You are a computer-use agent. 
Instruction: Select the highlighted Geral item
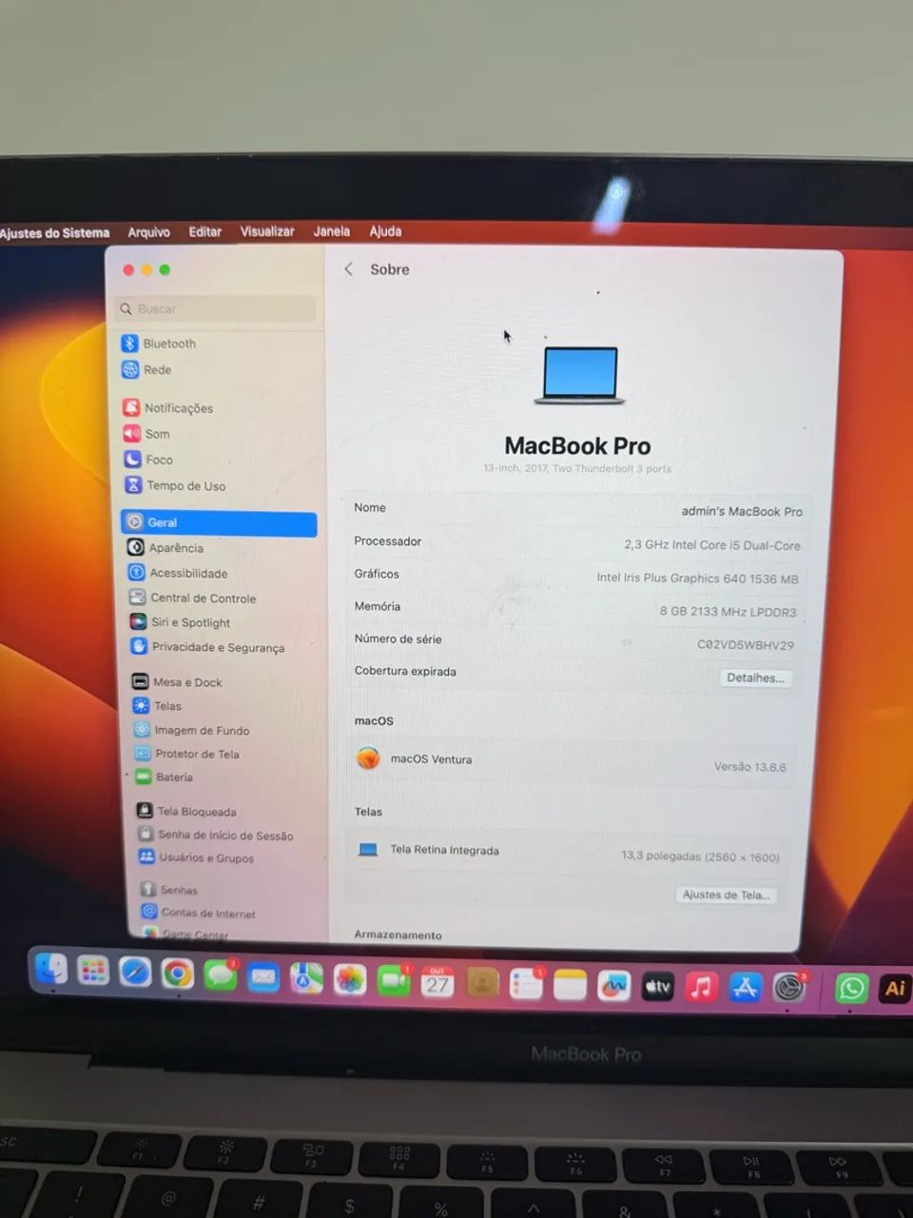(x=219, y=522)
